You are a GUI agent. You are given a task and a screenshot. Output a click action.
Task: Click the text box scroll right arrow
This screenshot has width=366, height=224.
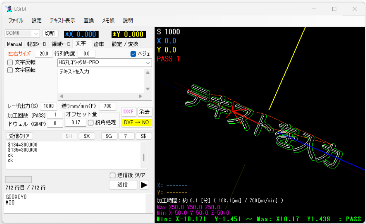click(140, 96)
